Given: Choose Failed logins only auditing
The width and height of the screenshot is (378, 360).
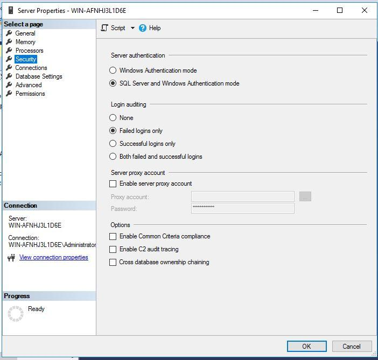Looking at the screenshot, I should coord(113,131).
